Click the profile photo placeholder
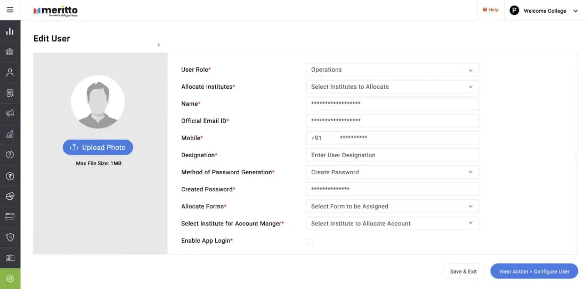Screen dimensions: 586x289 tap(98, 102)
